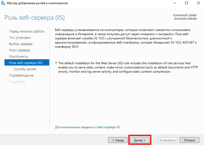Maximize the wizard window
Screen dimensions: 204x145
(186, 3)
